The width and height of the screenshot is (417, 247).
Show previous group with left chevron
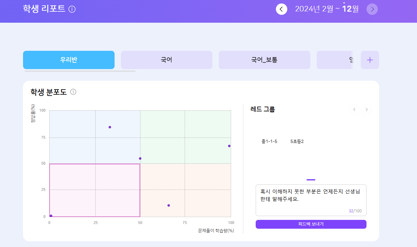[x=354, y=109]
